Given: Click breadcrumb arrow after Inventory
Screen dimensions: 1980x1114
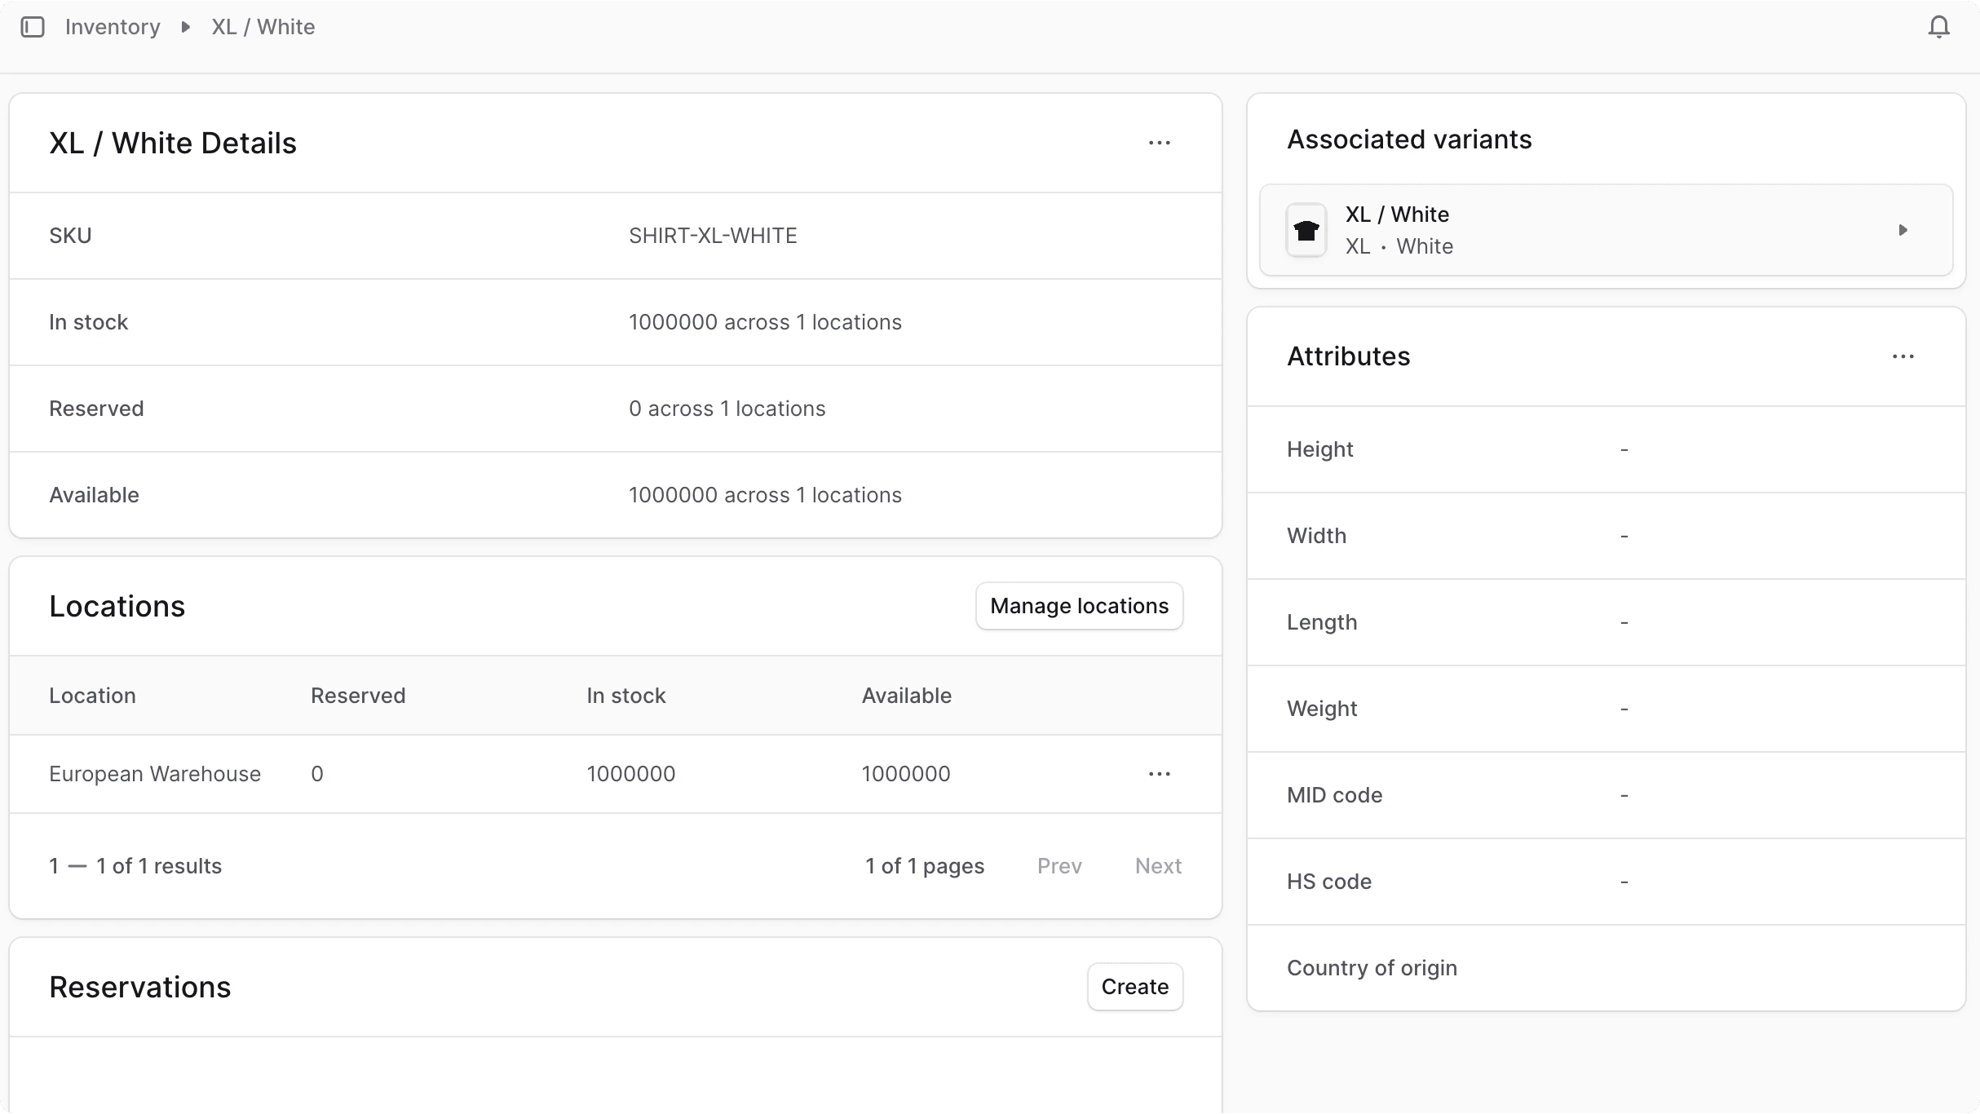Looking at the screenshot, I should pyautogui.click(x=186, y=27).
